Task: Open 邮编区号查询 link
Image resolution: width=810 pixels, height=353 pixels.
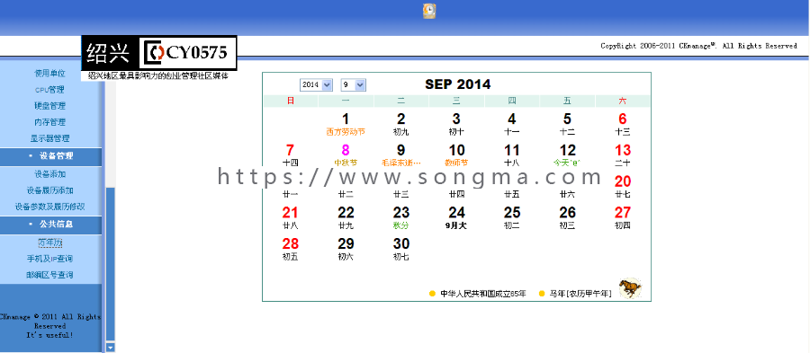Action: click(50, 275)
